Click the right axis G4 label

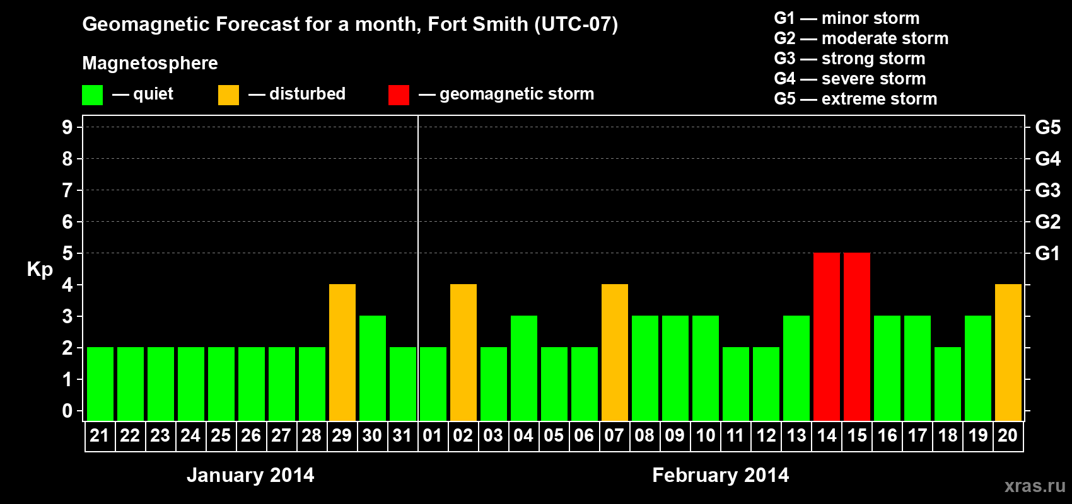[x=1047, y=159]
